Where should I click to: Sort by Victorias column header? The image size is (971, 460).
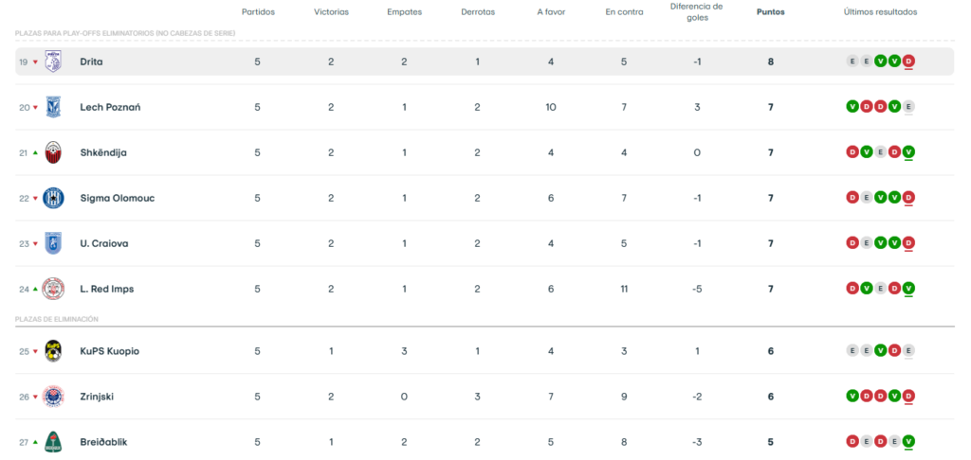pos(331,12)
